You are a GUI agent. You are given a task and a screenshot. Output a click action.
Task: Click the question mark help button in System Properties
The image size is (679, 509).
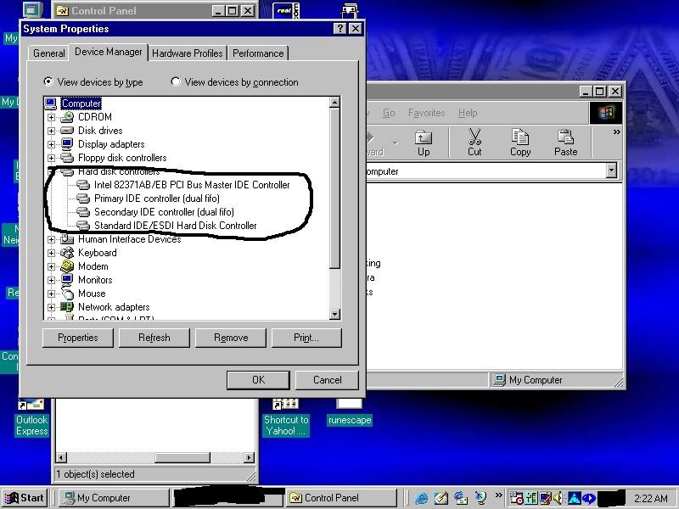tap(340, 29)
